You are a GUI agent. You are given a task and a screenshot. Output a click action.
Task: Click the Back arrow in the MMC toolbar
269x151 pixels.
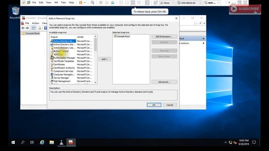pyautogui.click(x=23, y=28)
